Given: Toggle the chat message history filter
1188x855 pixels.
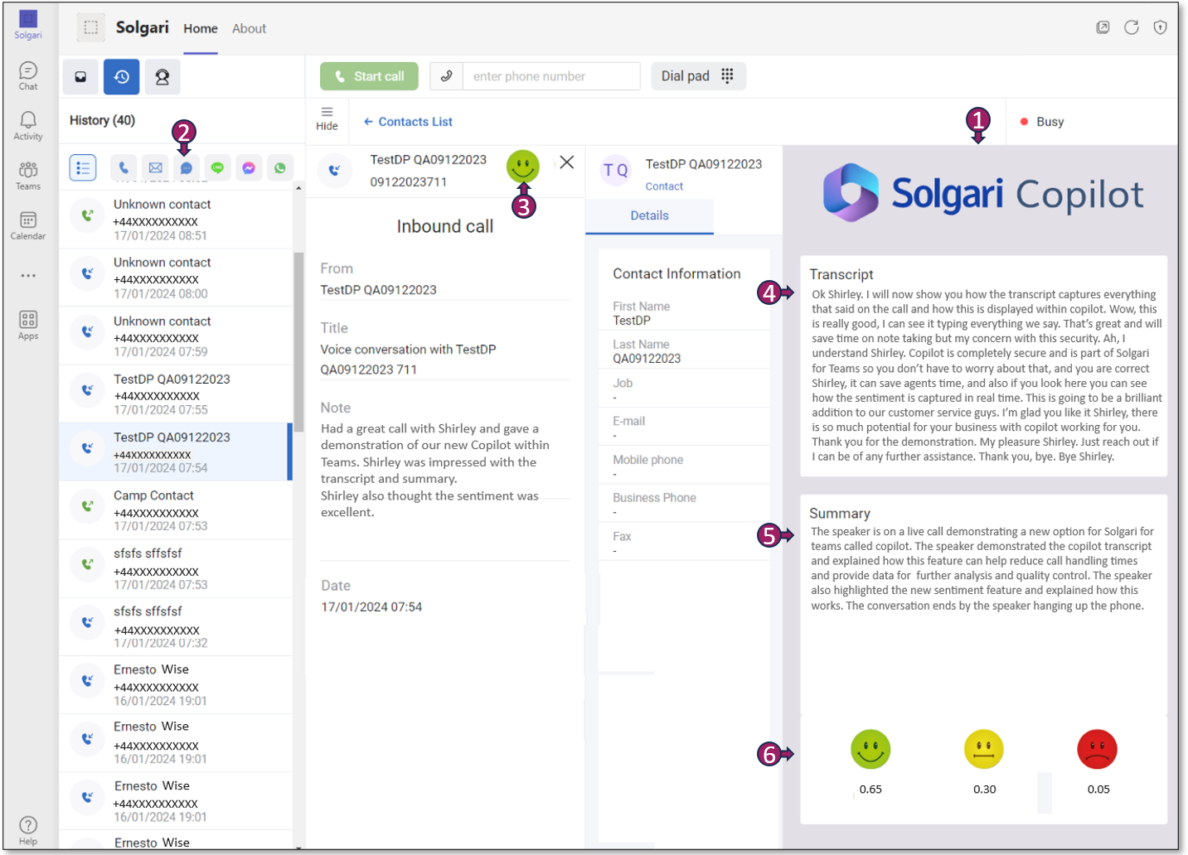Looking at the screenshot, I should coord(186,168).
